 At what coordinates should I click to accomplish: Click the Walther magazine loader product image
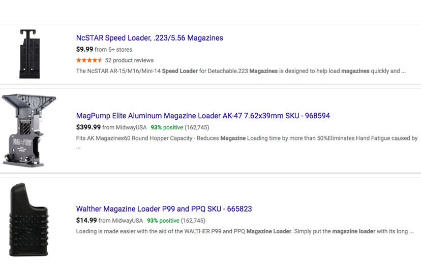pyautogui.click(x=29, y=220)
